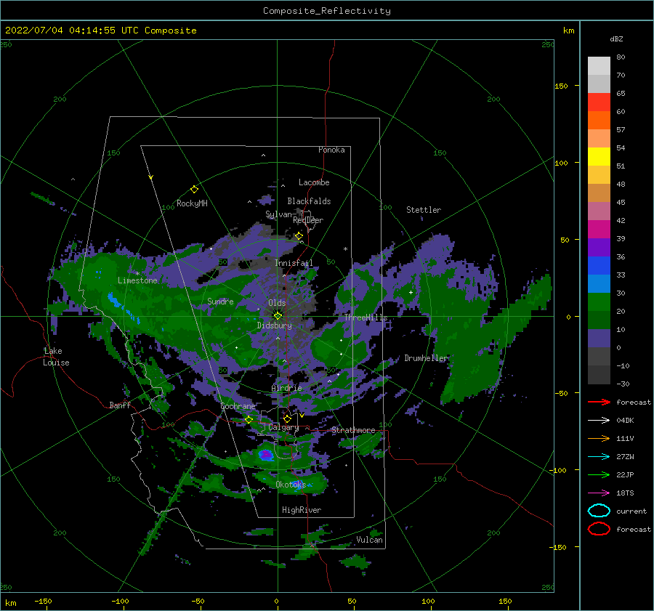Click the RedDeer city label

pyautogui.click(x=308, y=220)
